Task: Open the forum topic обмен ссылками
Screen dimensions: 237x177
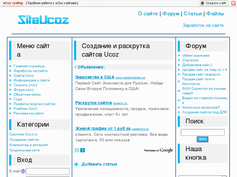Action: click(x=196, y=56)
